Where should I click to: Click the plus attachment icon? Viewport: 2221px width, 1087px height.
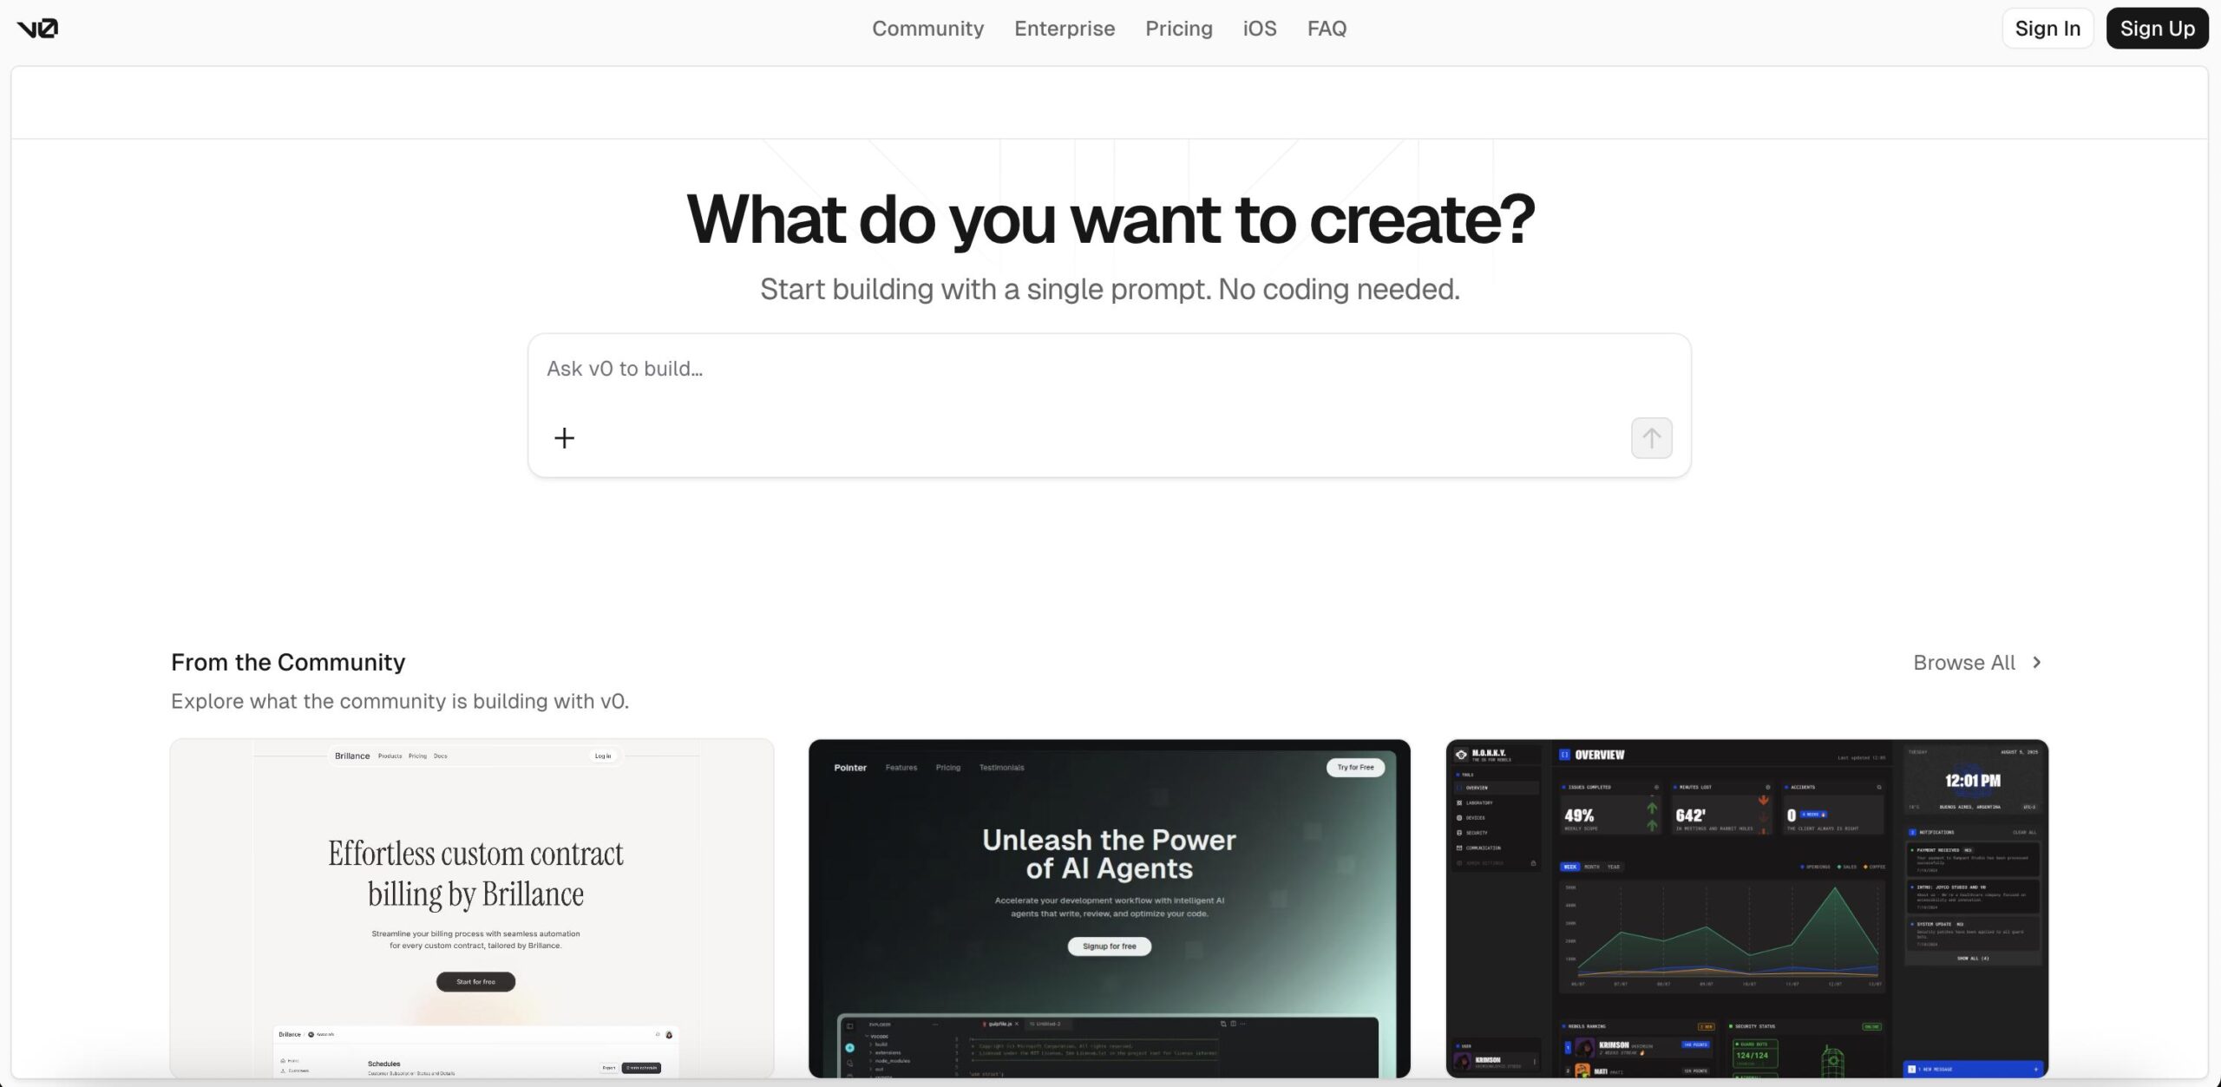point(564,438)
